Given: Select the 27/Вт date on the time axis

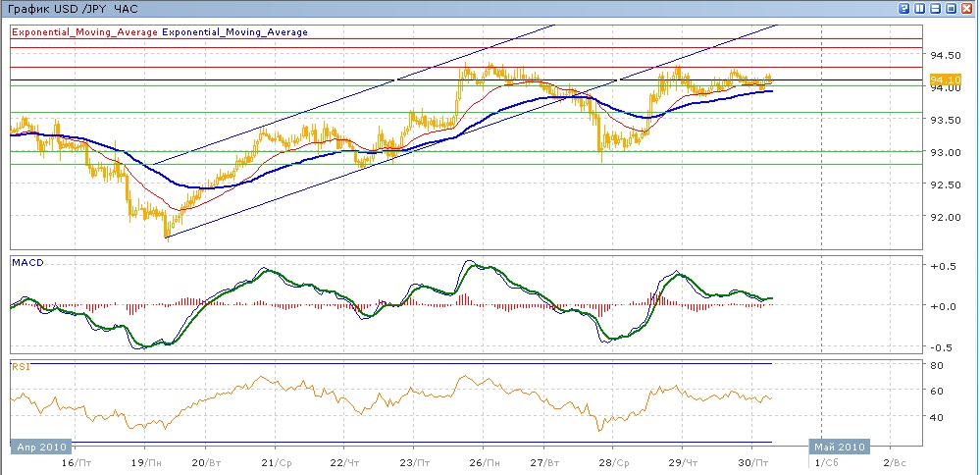Looking at the screenshot, I should pos(545,463).
